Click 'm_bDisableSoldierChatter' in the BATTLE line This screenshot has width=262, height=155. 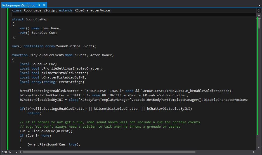162,95
